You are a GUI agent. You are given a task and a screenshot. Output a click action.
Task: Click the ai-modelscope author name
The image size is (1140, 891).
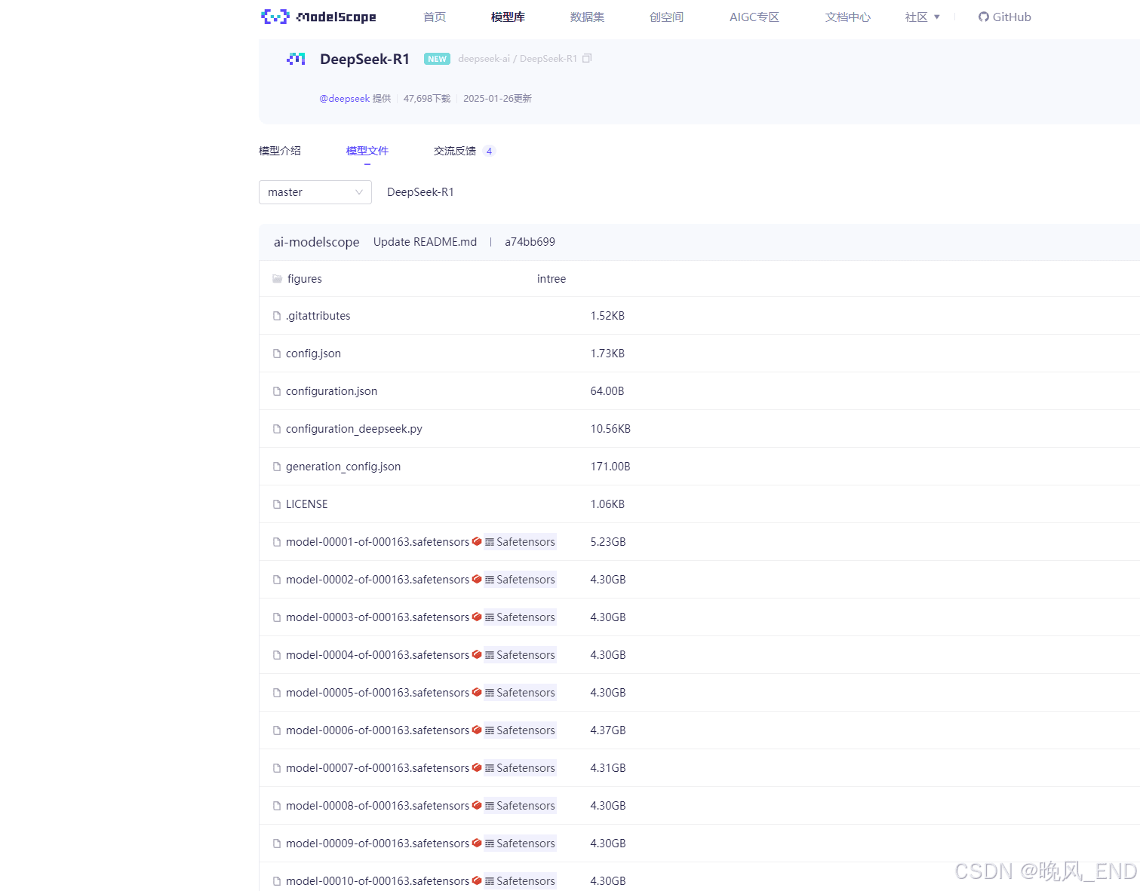click(x=317, y=242)
